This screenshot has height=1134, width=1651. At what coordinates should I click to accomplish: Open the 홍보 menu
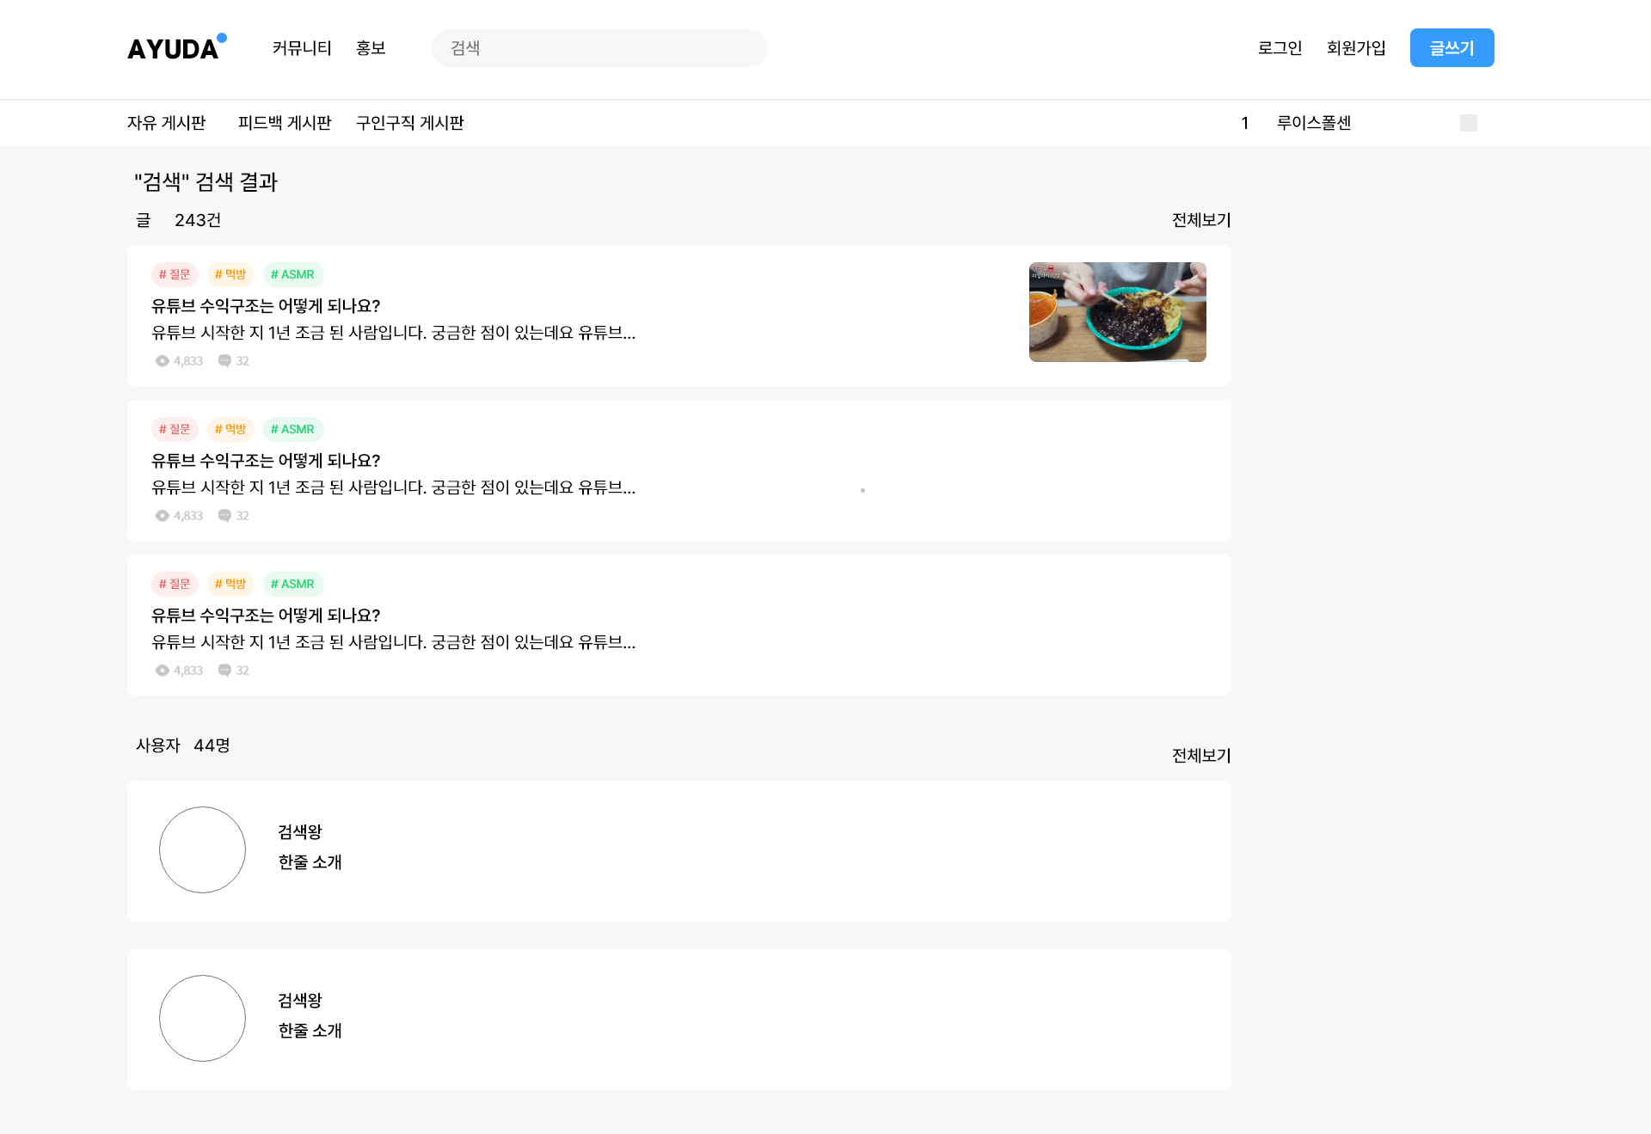pyautogui.click(x=371, y=48)
